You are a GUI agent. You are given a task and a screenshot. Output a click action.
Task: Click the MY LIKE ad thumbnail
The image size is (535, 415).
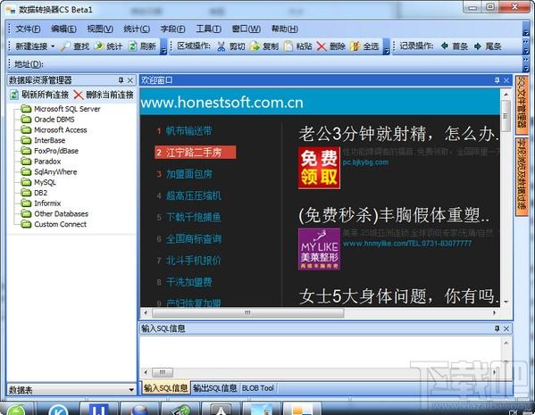coord(319,249)
